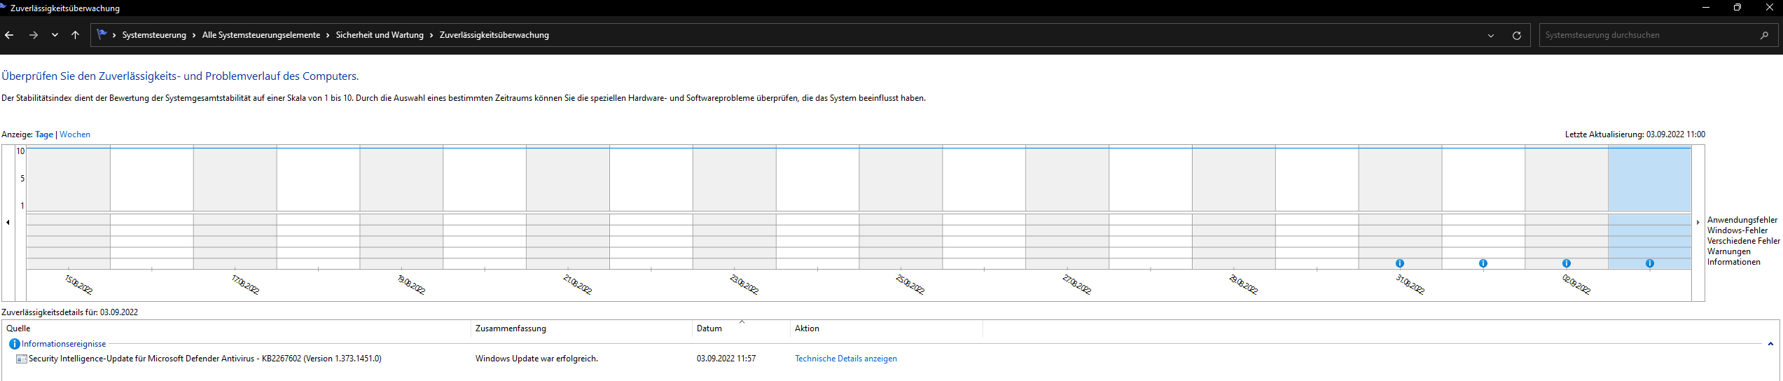Open the Sicherheit und Wartung breadcrumb

tap(380, 35)
